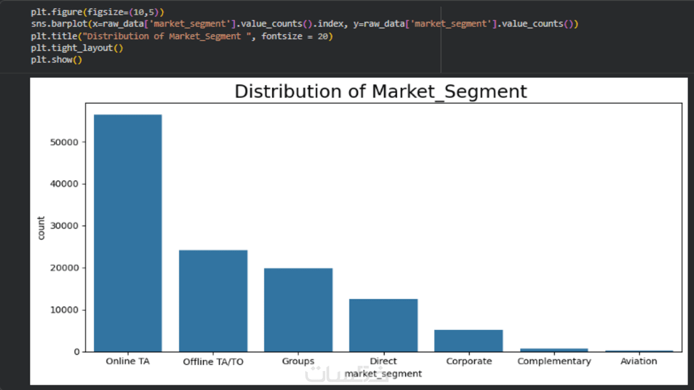Click the chart title 'Distribution of Market_Segment'
Screen dimensions: 694x390
tap(380, 91)
